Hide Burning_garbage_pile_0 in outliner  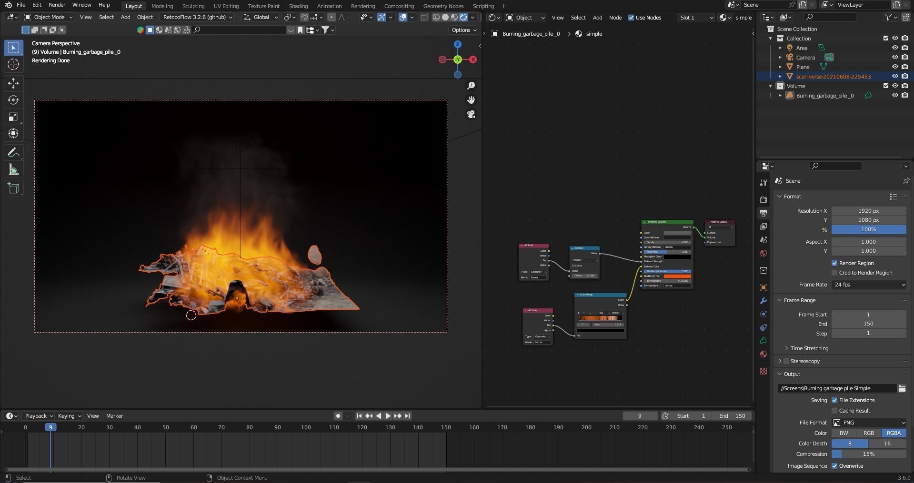(895, 95)
